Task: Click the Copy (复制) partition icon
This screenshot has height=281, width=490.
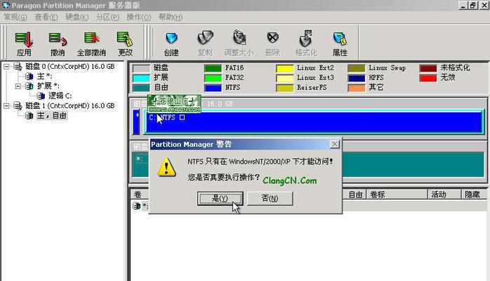Action: pyautogui.click(x=205, y=38)
